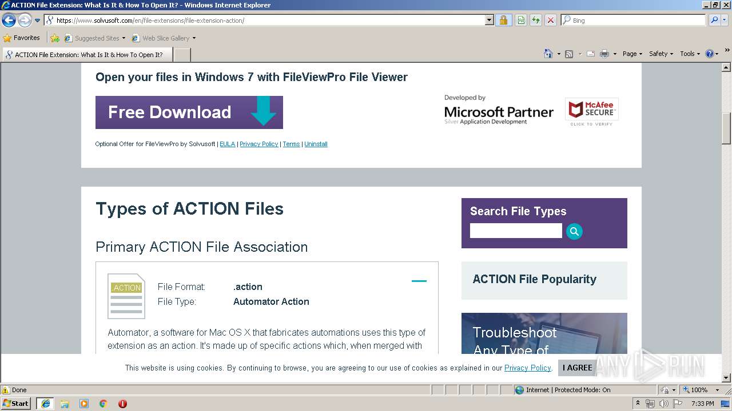Viewport: 732px width, 411px height.
Task: Open the Page menu
Action: [632, 54]
